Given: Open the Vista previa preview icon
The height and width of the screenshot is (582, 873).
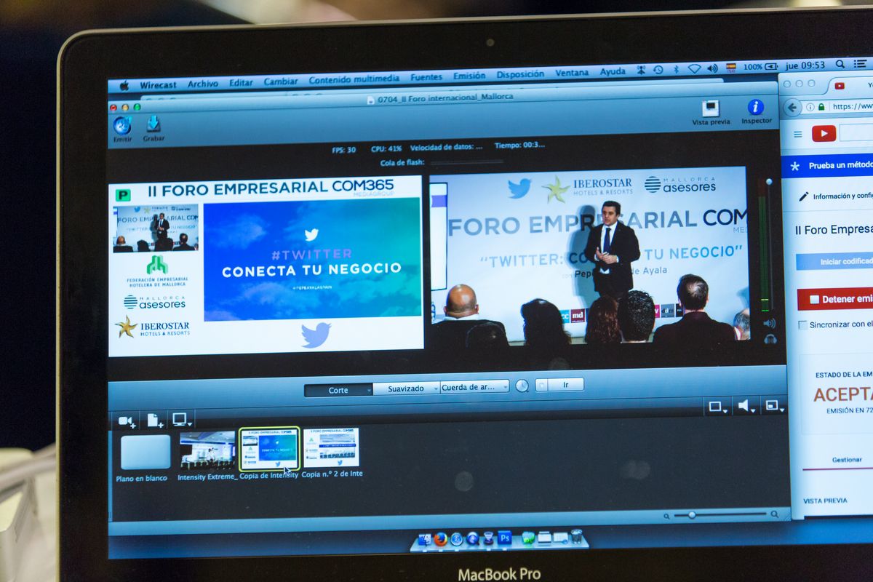Looking at the screenshot, I should pos(710,109).
